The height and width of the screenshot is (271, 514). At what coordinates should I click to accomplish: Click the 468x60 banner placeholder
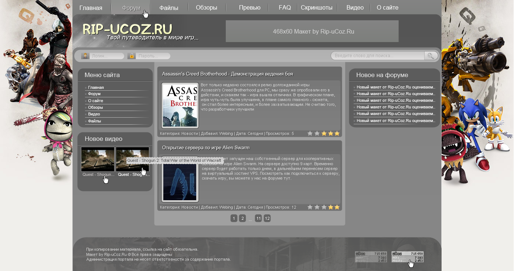coord(312,31)
